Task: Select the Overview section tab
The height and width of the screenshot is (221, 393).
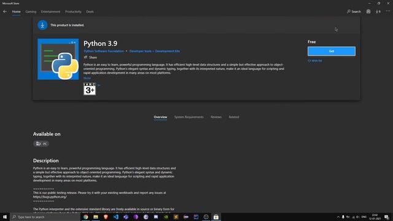Action: pos(160,117)
